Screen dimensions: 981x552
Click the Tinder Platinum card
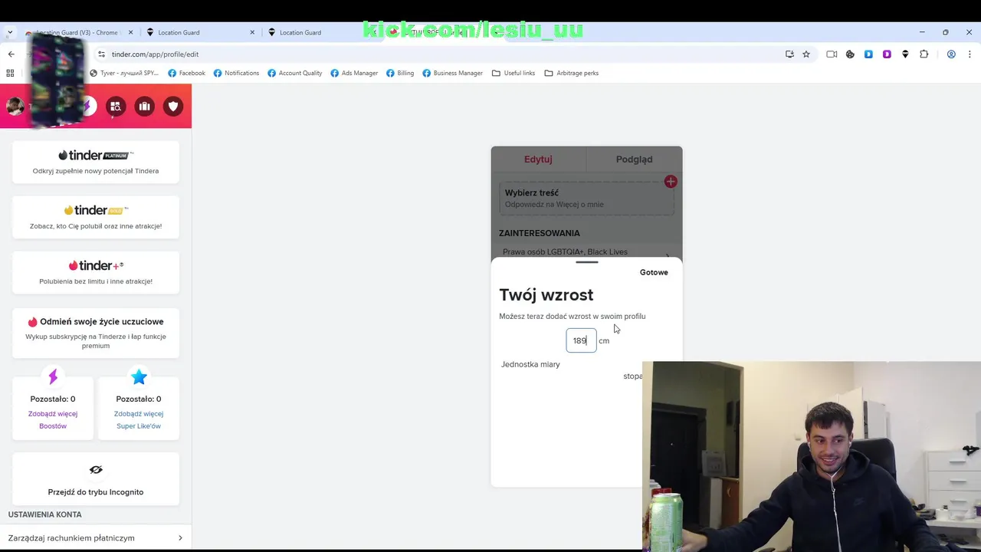(96, 162)
